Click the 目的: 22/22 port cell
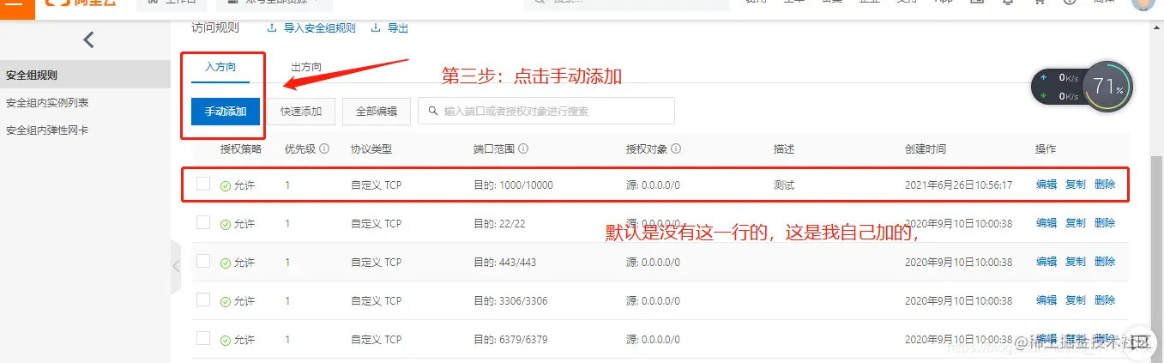 (499, 223)
